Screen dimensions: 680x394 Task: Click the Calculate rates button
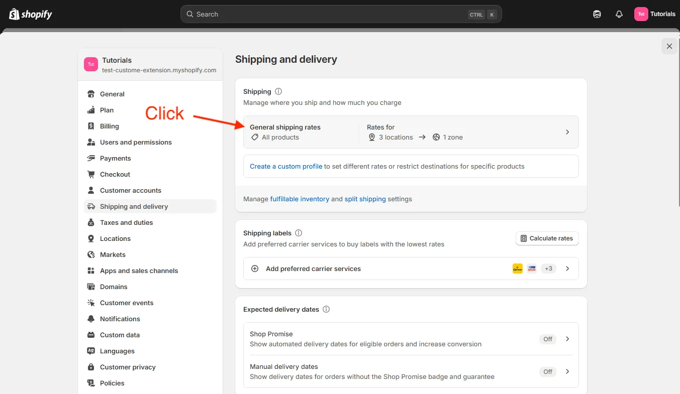pyautogui.click(x=547, y=238)
